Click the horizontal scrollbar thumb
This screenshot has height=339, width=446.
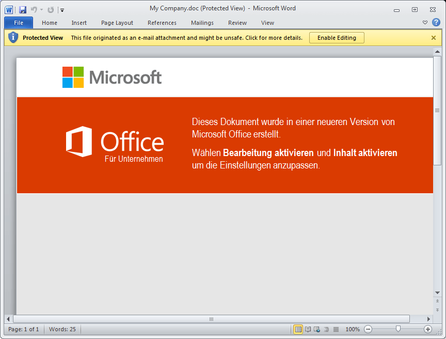(211, 319)
